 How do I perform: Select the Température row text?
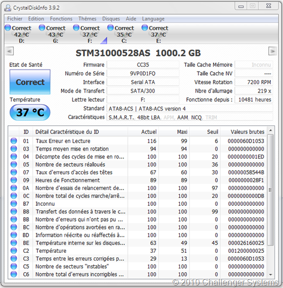(x=51, y=251)
